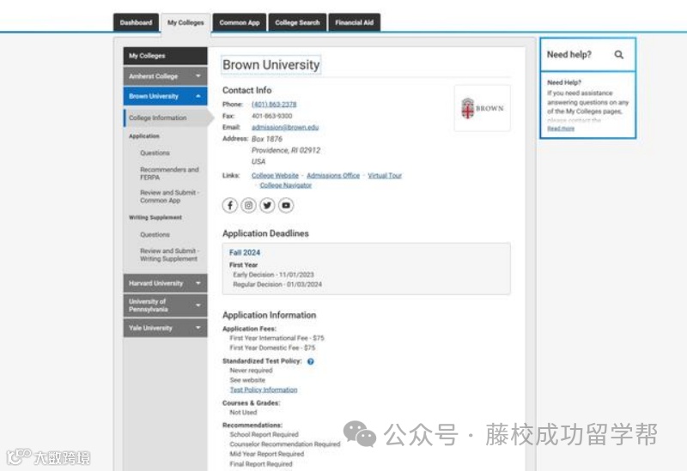The width and height of the screenshot is (687, 471).
Task: Switch to the Dashboard tab
Action: 136,23
